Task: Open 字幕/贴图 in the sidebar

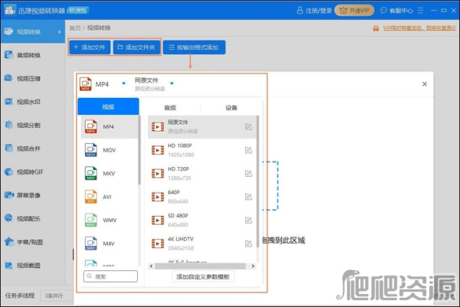Action: (x=32, y=242)
